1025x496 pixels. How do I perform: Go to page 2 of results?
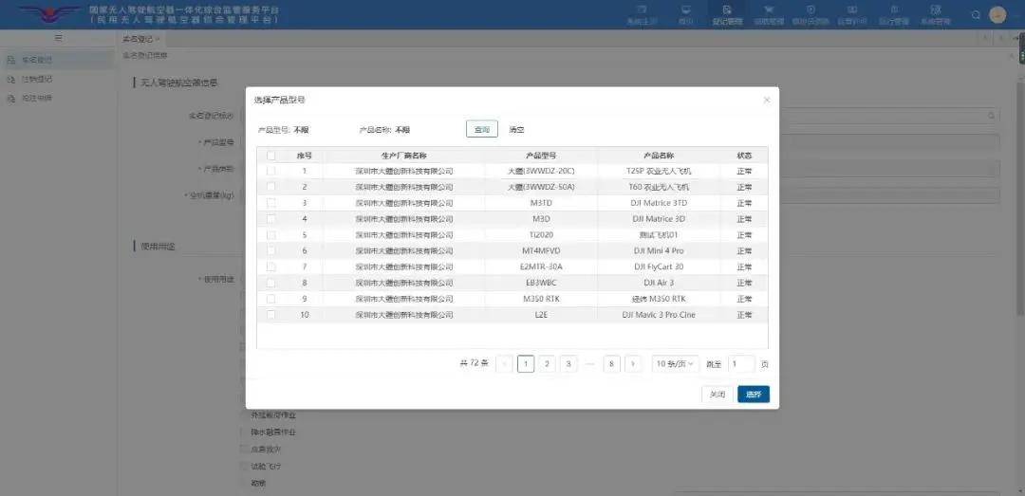548,364
